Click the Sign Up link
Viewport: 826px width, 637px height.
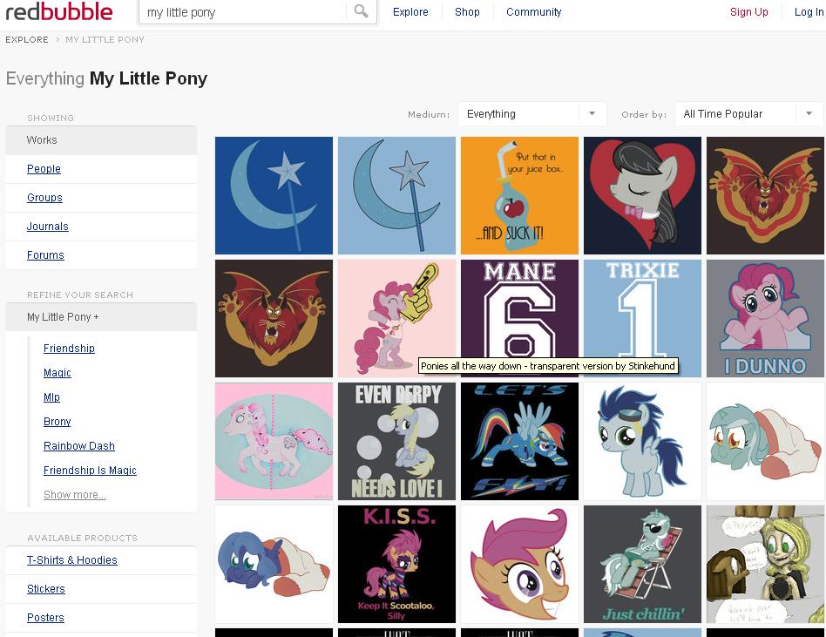click(749, 12)
